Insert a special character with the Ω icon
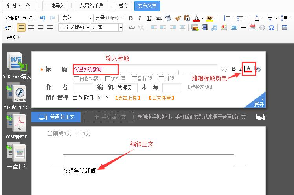Image resolution: width=294 pixels, height=195 pixels. (x=272, y=28)
